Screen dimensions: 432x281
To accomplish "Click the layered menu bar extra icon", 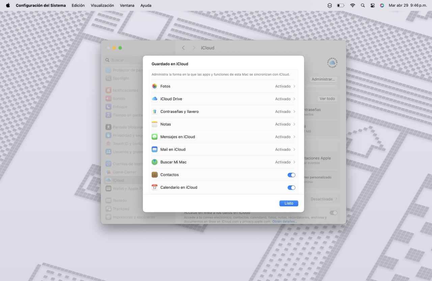I will click(330, 5).
